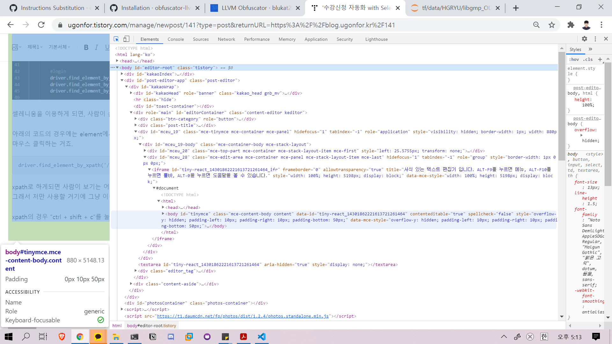
Task: Bookmark this page with star icon
Action: (x=552, y=25)
